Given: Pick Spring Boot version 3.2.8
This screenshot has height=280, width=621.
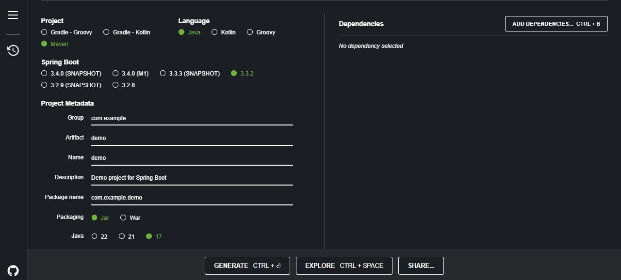Looking at the screenshot, I should pos(115,85).
